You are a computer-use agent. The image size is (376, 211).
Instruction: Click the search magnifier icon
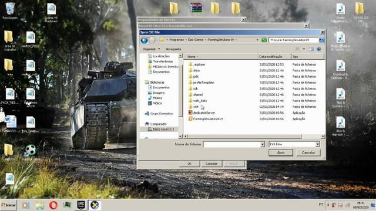pos(321,40)
